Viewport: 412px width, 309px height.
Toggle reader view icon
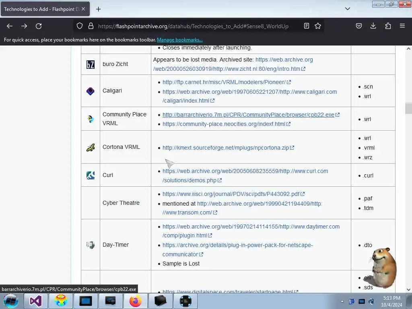point(306,26)
